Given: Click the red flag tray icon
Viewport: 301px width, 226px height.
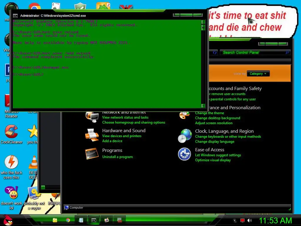Looking at the screenshot, I should pos(243,220).
